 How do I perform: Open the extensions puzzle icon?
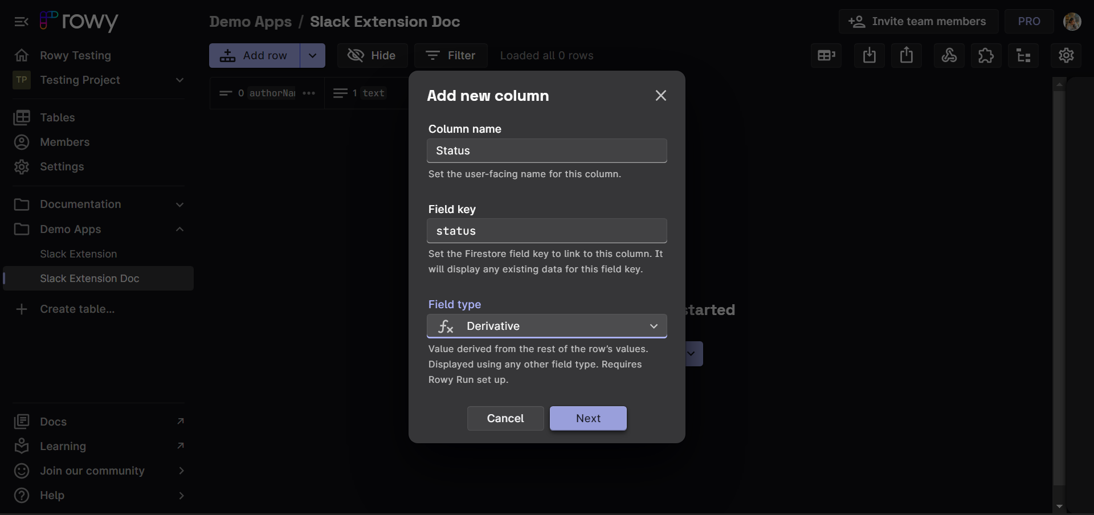(x=986, y=55)
